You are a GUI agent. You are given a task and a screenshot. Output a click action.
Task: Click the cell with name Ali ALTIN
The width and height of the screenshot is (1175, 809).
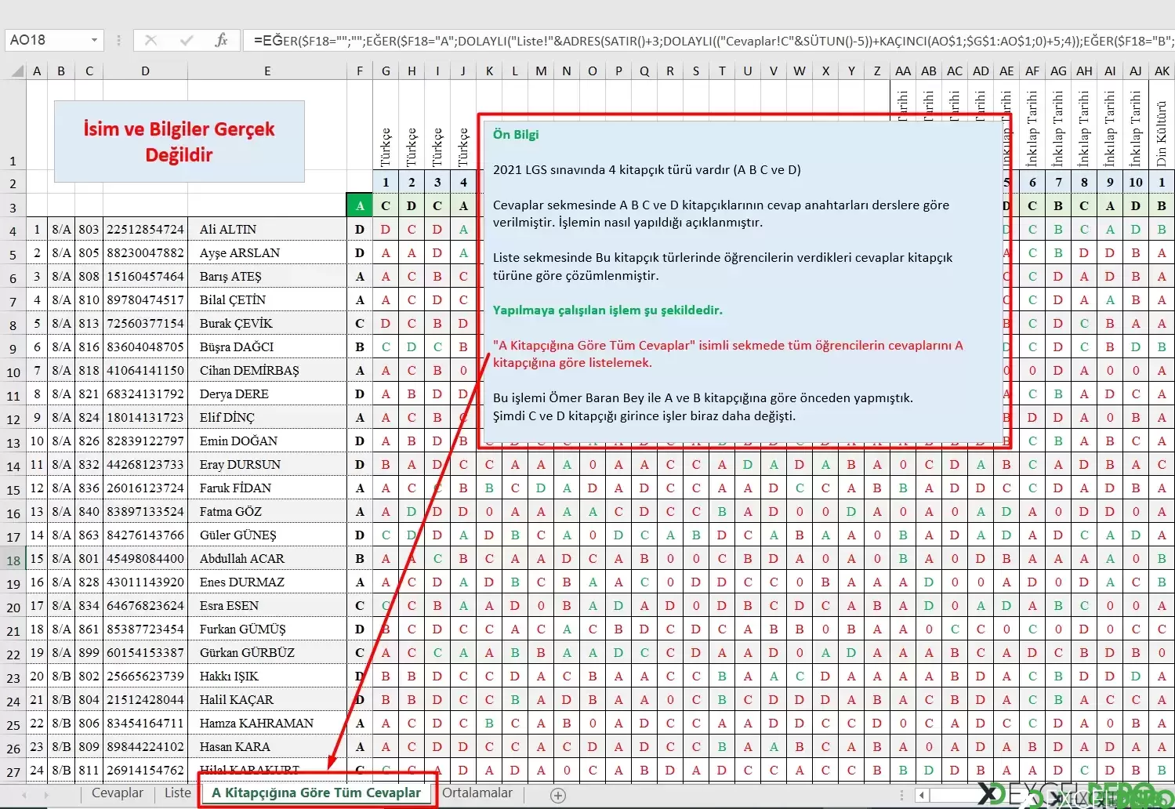pyautogui.click(x=267, y=229)
